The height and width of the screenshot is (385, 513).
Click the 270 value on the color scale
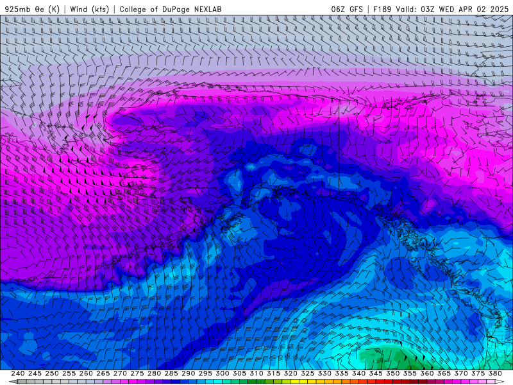tap(120, 373)
